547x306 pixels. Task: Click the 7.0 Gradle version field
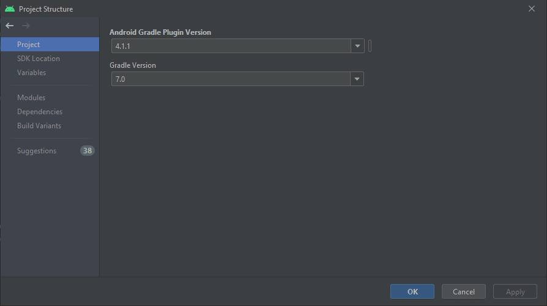pos(231,79)
